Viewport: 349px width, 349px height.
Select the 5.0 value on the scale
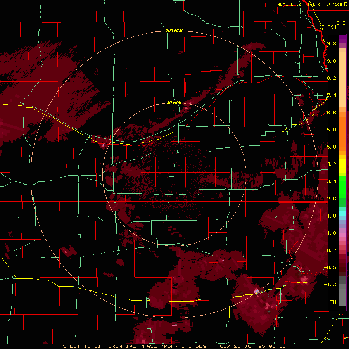pyautogui.click(x=332, y=147)
